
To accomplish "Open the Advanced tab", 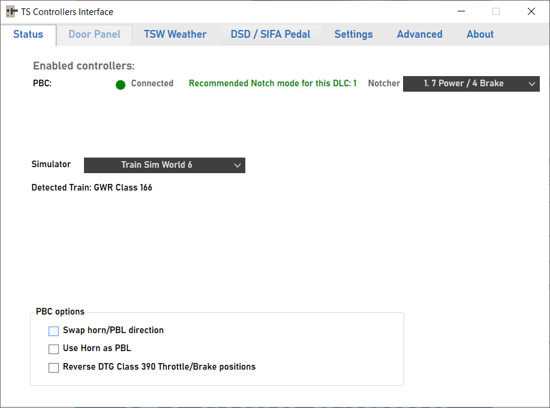I will (419, 35).
